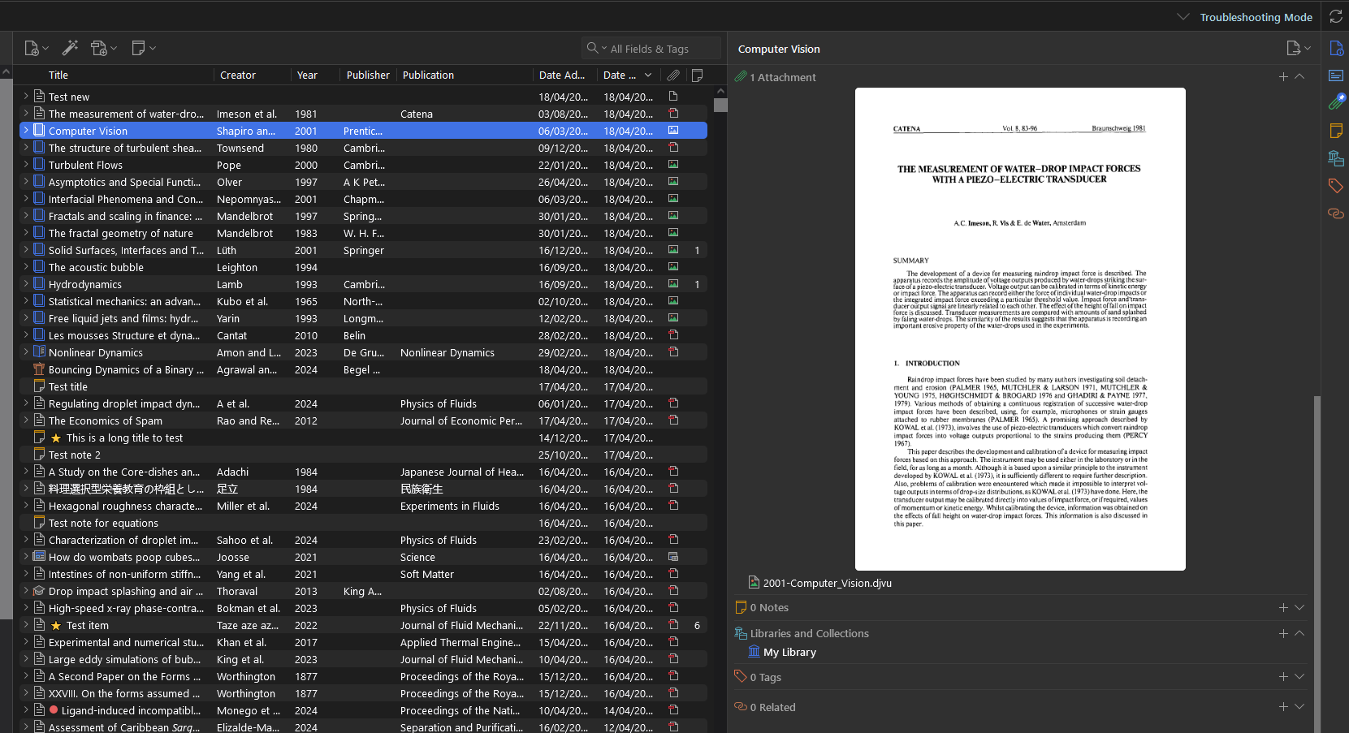Image resolution: width=1349 pixels, height=733 pixels.
Task: Sort items by the Creator column
Action: (252, 75)
